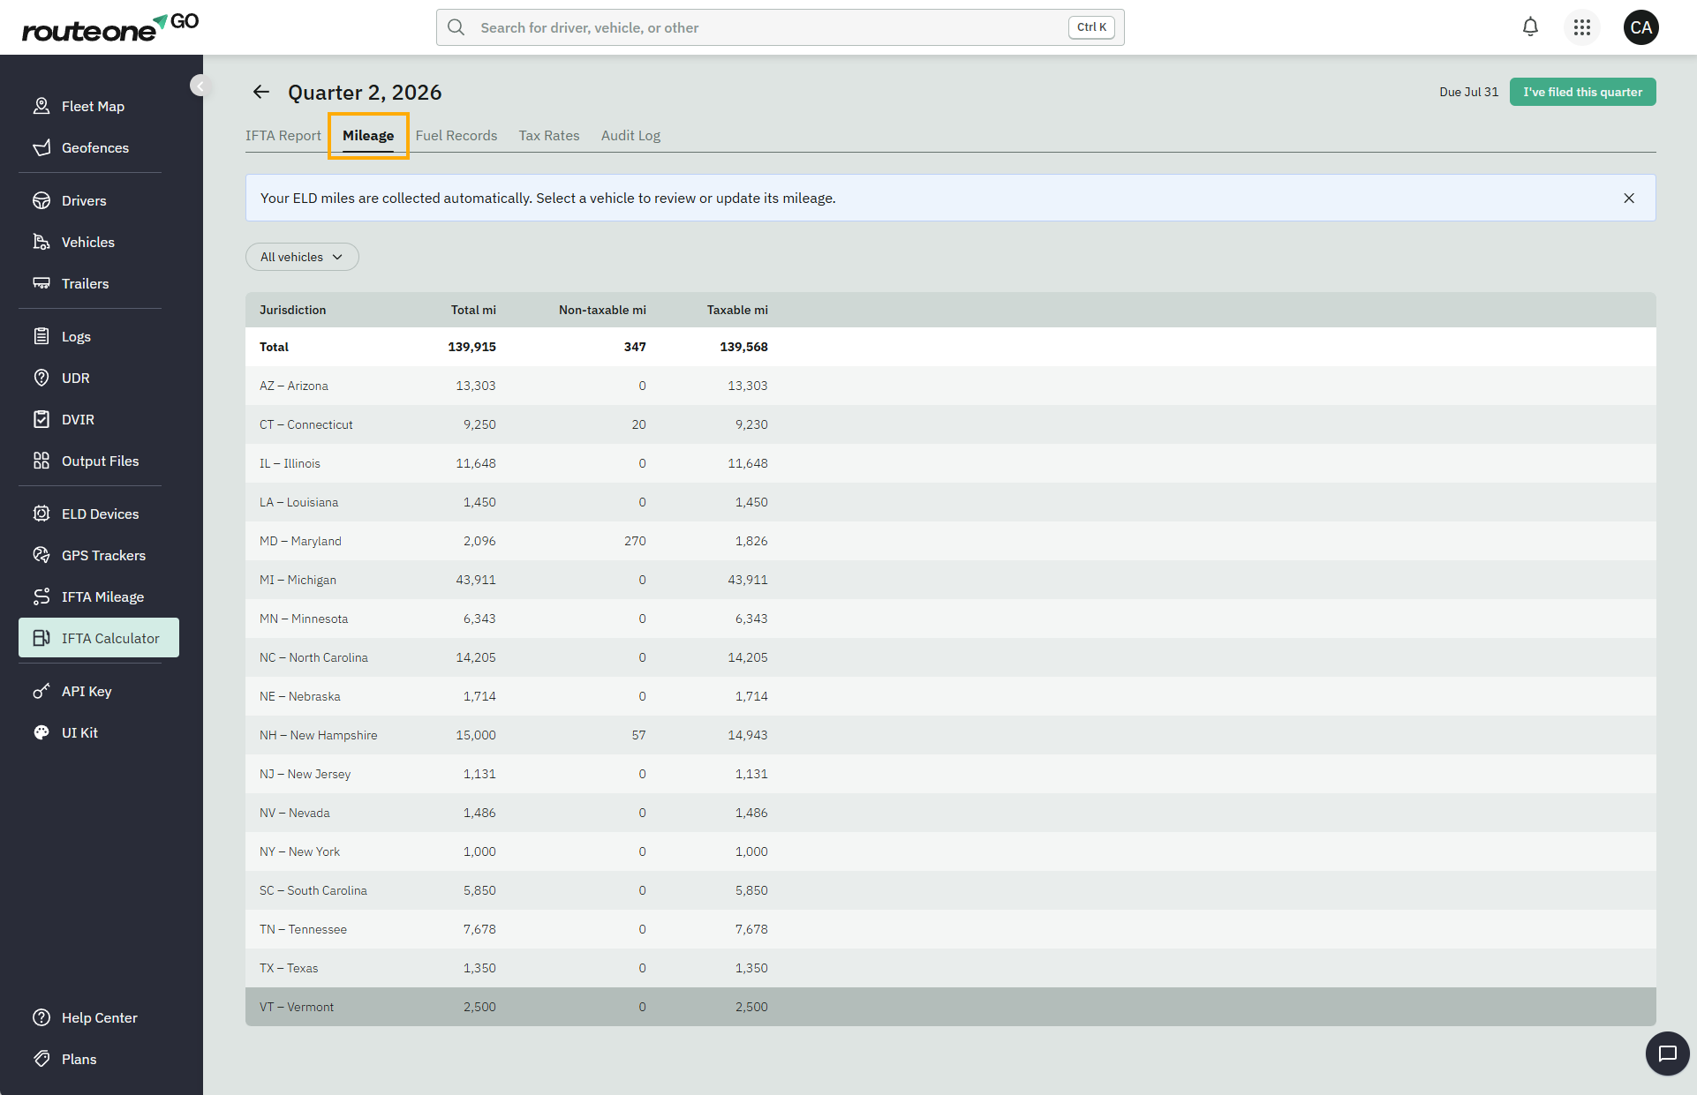Select IFTA Calculator in sidebar
The width and height of the screenshot is (1697, 1095).
pyautogui.click(x=98, y=638)
